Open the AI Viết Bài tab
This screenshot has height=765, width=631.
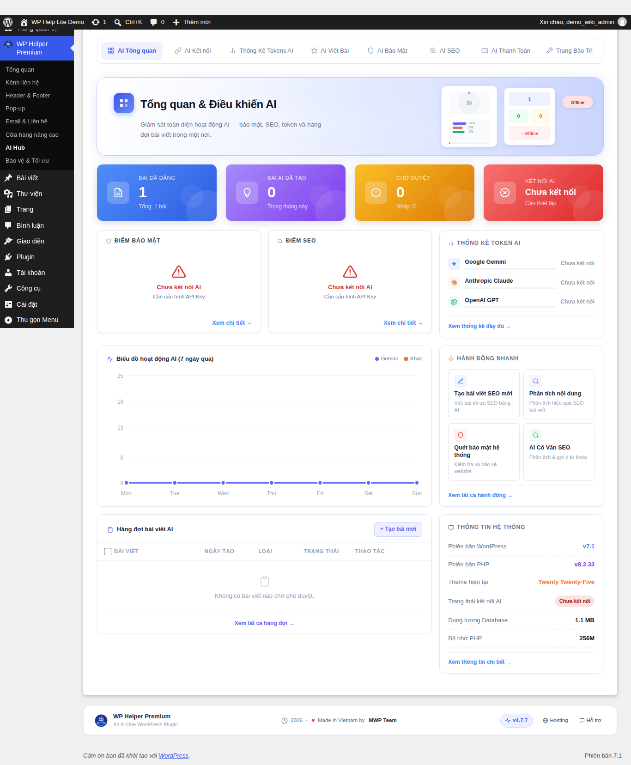click(330, 51)
